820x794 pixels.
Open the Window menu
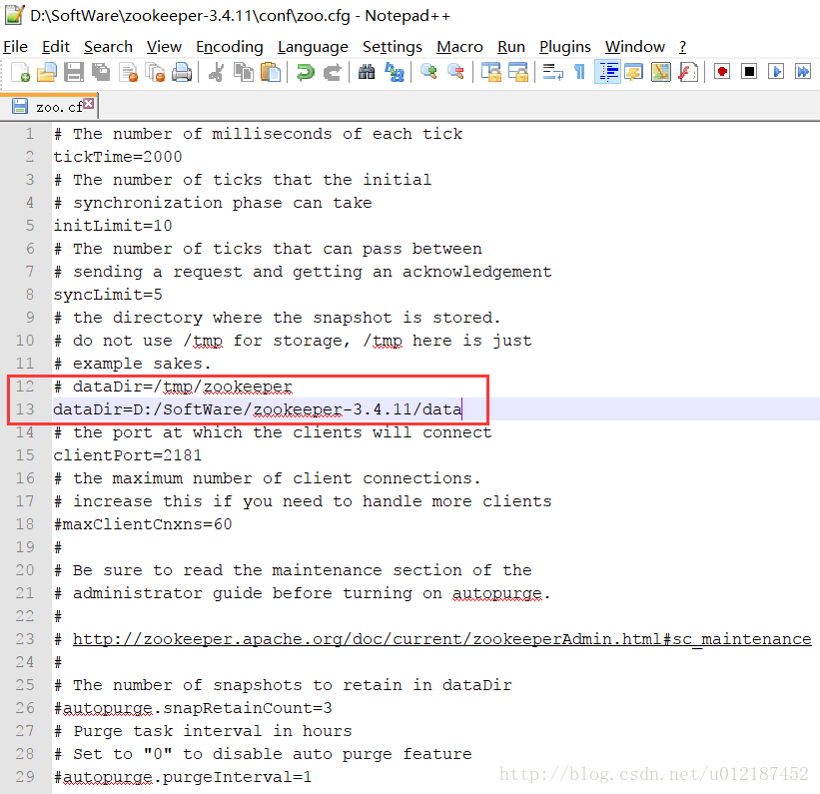[635, 47]
